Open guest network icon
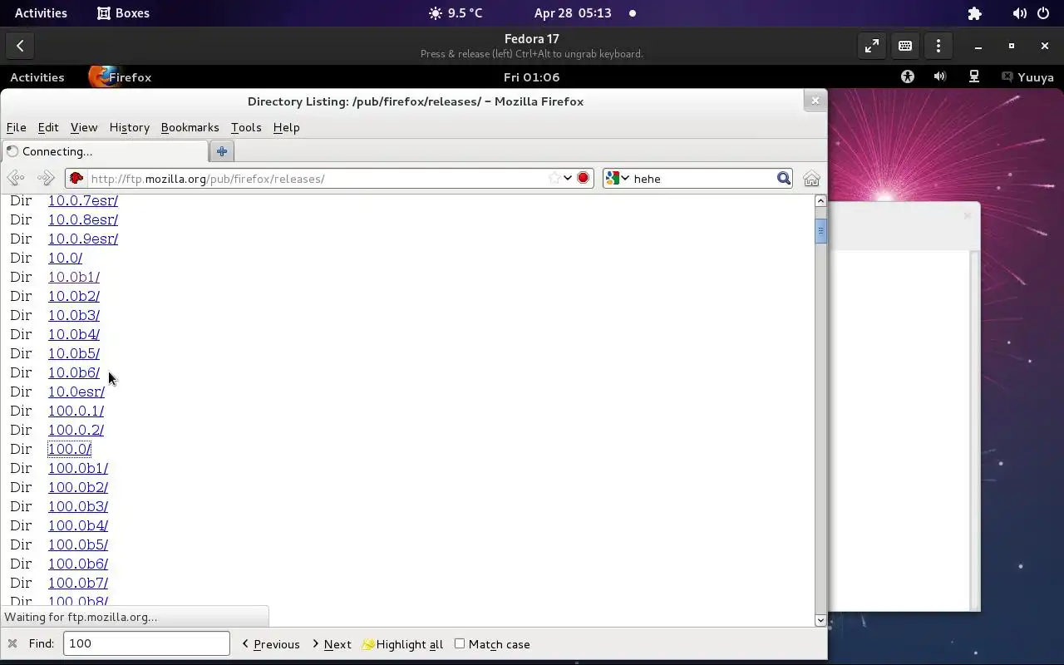Screen dimensions: 1064x665 pos(973,77)
